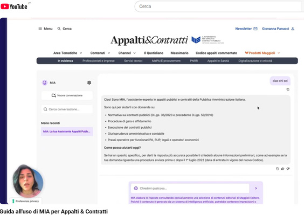Click 'Giurisprudenza amministrativa e contabile' bullet
Viewport: 304px width, 215px height.
136,134
